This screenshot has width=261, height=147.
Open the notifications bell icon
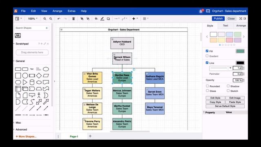point(201,11)
